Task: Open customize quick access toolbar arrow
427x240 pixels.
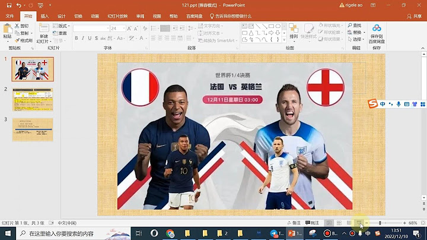Action: 50,5
